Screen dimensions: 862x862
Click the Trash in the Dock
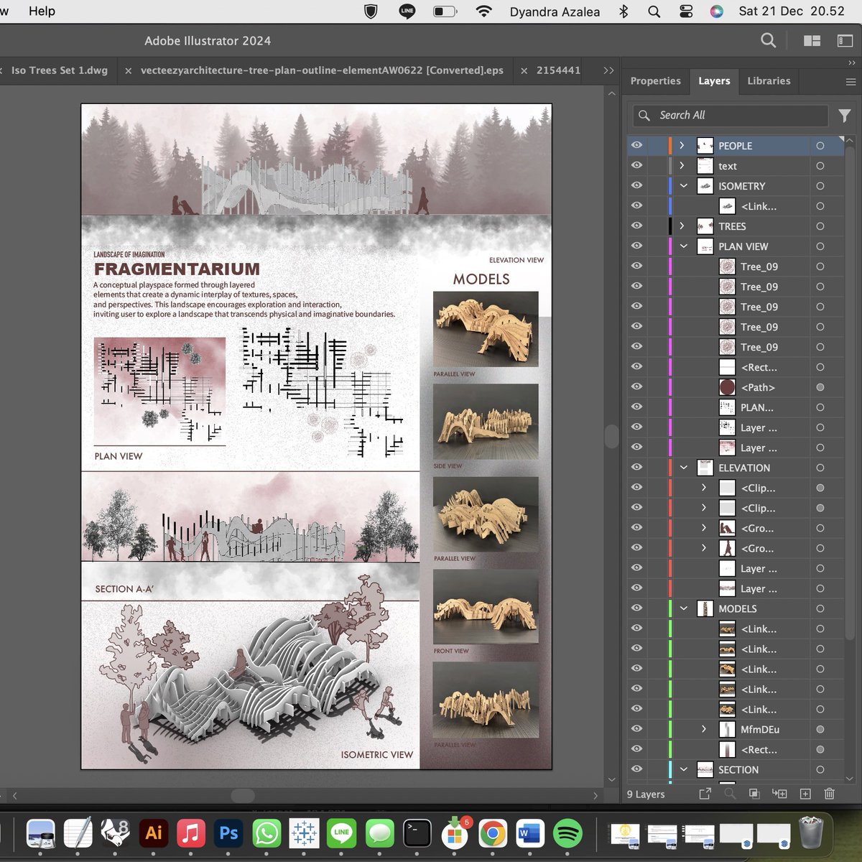pyautogui.click(x=811, y=833)
